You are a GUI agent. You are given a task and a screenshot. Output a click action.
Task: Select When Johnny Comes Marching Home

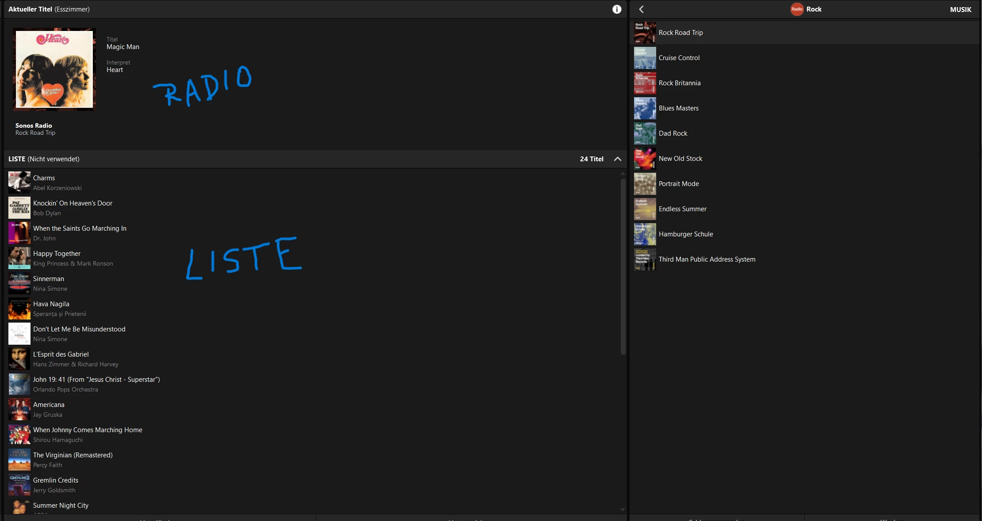pyautogui.click(x=313, y=434)
